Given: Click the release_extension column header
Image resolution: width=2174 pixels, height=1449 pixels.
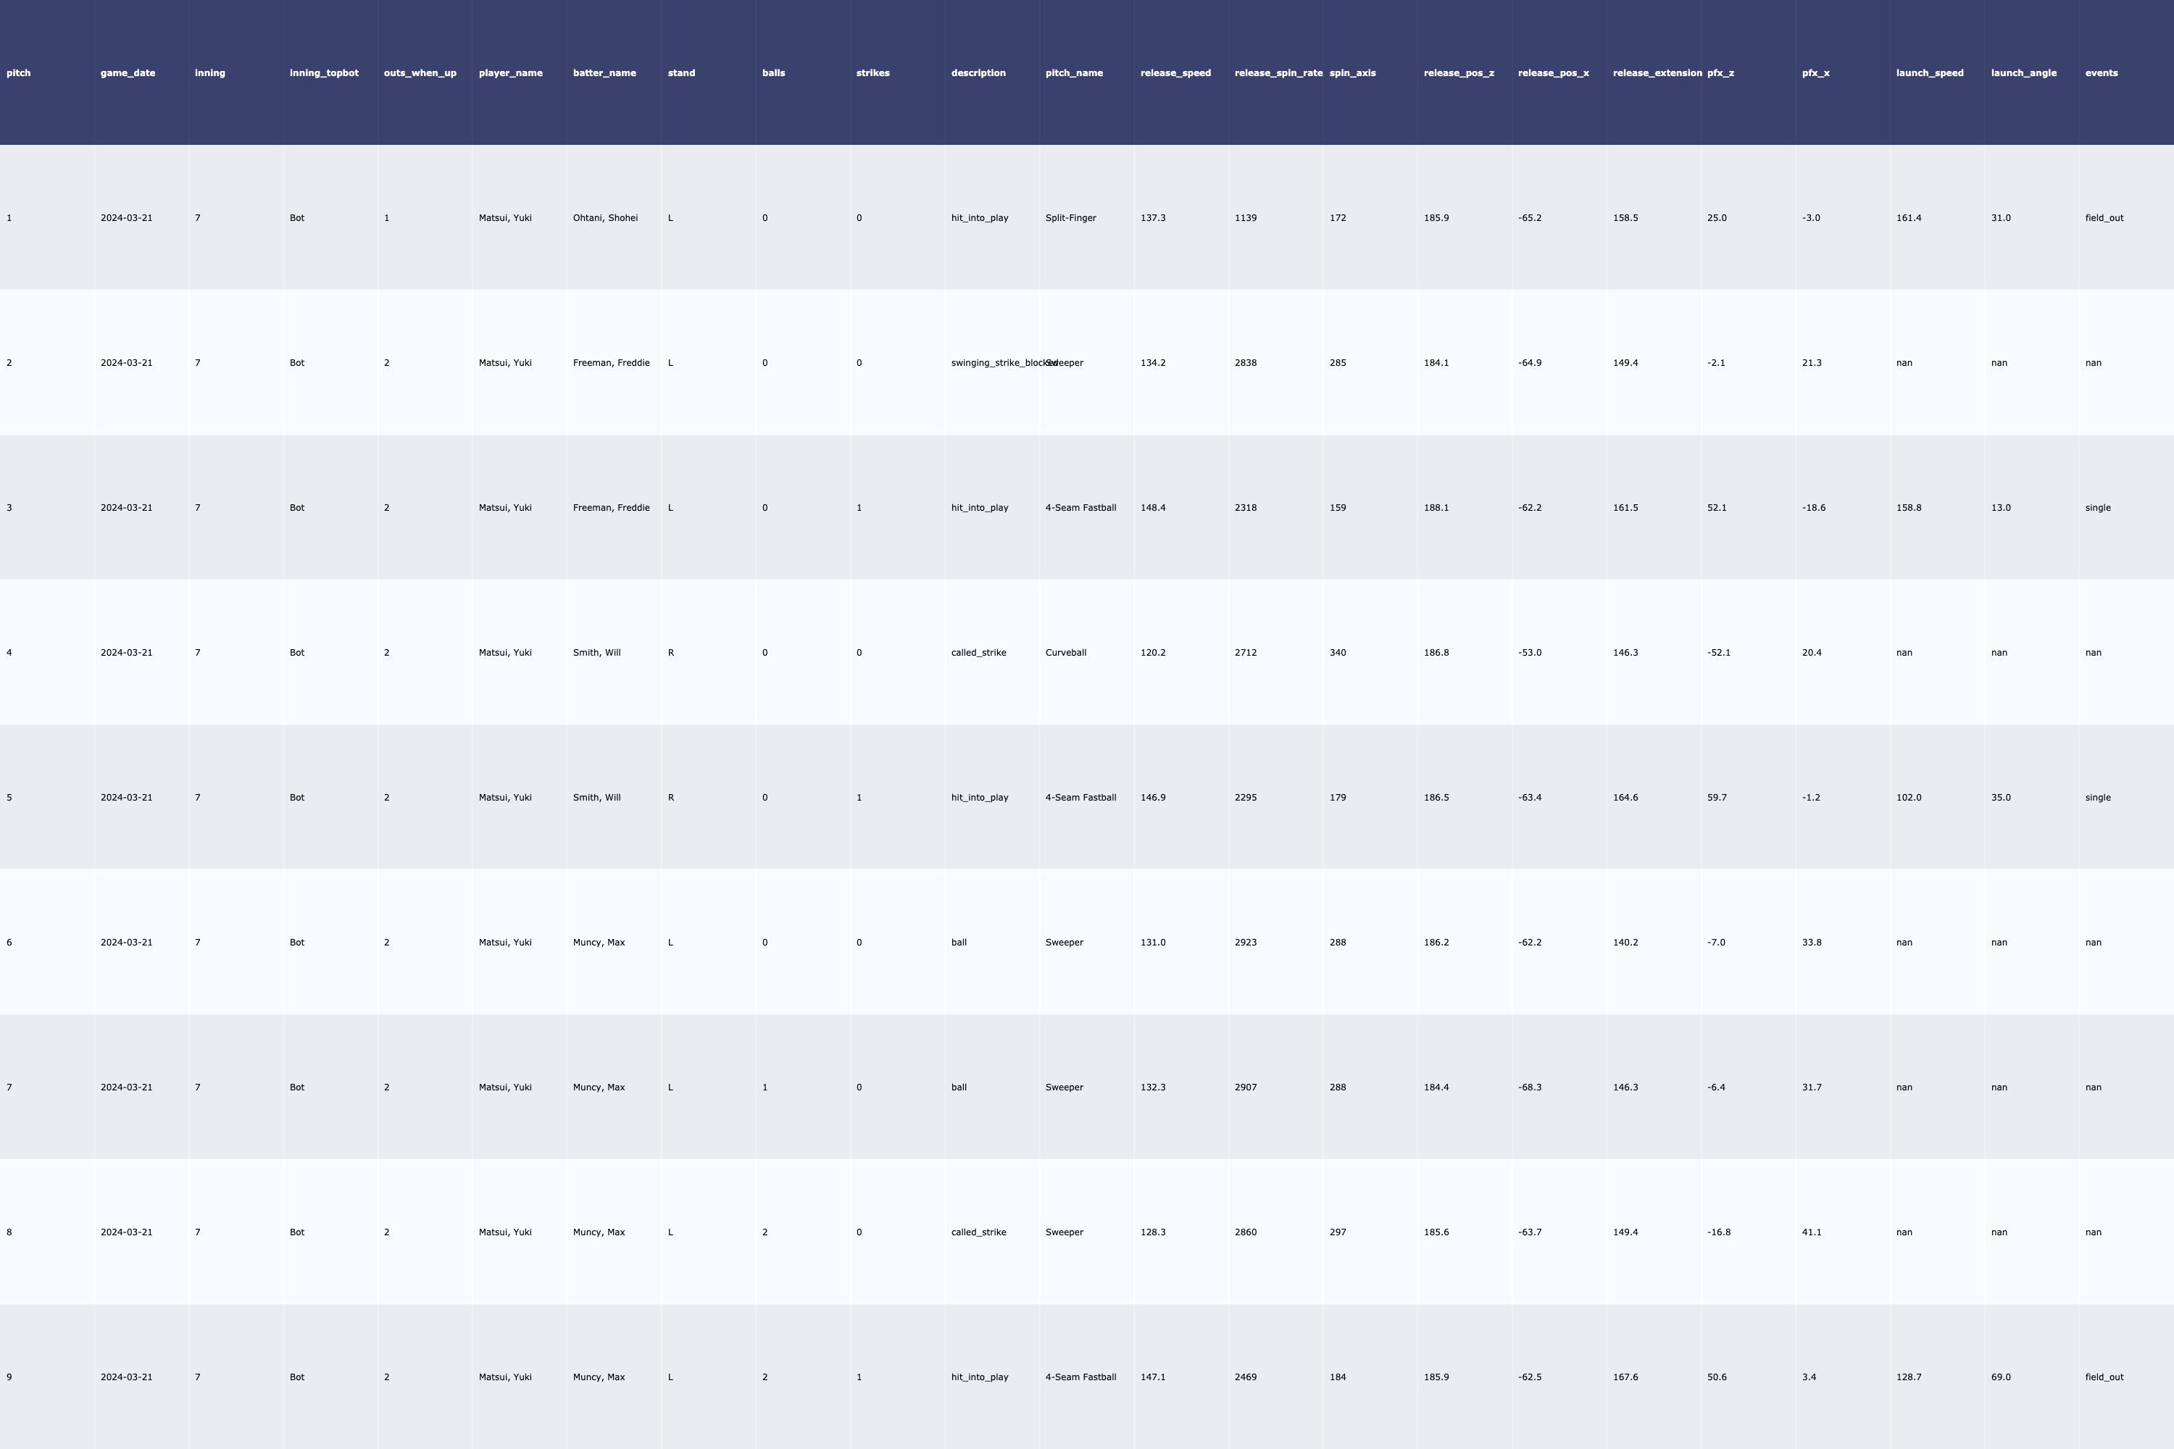Looking at the screenshot, I should click(1657, 73).
